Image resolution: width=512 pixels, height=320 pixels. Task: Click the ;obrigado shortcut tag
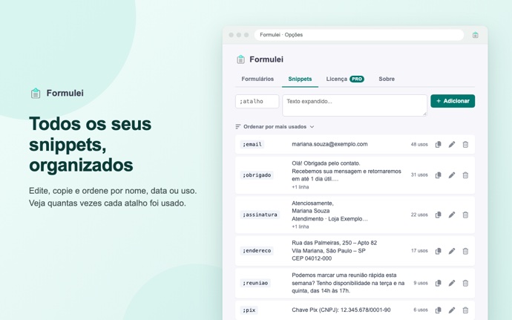coord(257,175)
